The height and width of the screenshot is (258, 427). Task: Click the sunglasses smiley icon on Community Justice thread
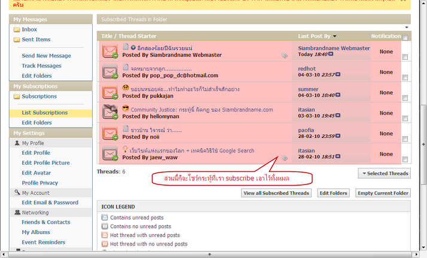pyautogui.click(x=126, y=109)
